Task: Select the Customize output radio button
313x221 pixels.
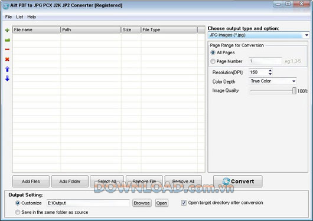Action: point(18,203)
